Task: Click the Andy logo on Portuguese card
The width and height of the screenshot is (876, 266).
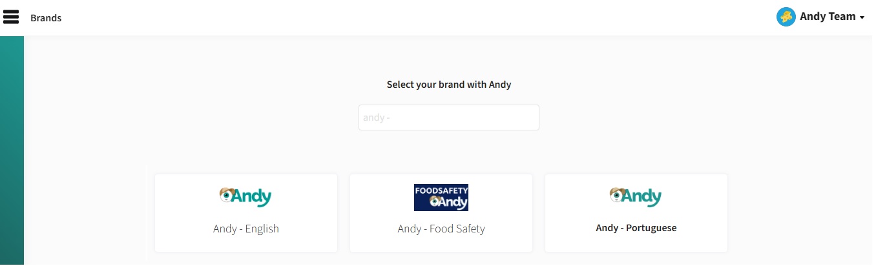Action: (636, 197)
